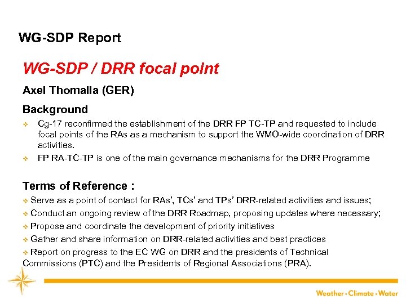406x304 pixels.
Task: Click the bullet 'Report on progress to the EC WG'
Action: click(179, 252)
